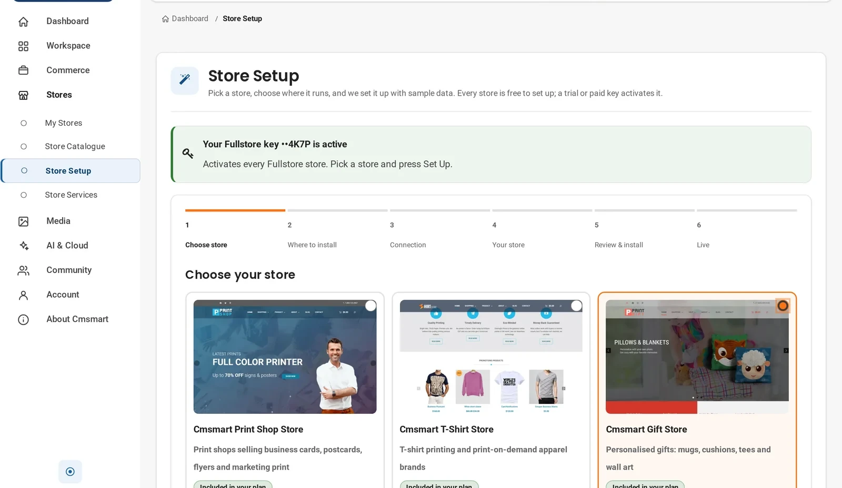Click 'Your Fullstore key ••4K7P is active' text
This screenshot has height=488, width=842.
pos(275,144)
